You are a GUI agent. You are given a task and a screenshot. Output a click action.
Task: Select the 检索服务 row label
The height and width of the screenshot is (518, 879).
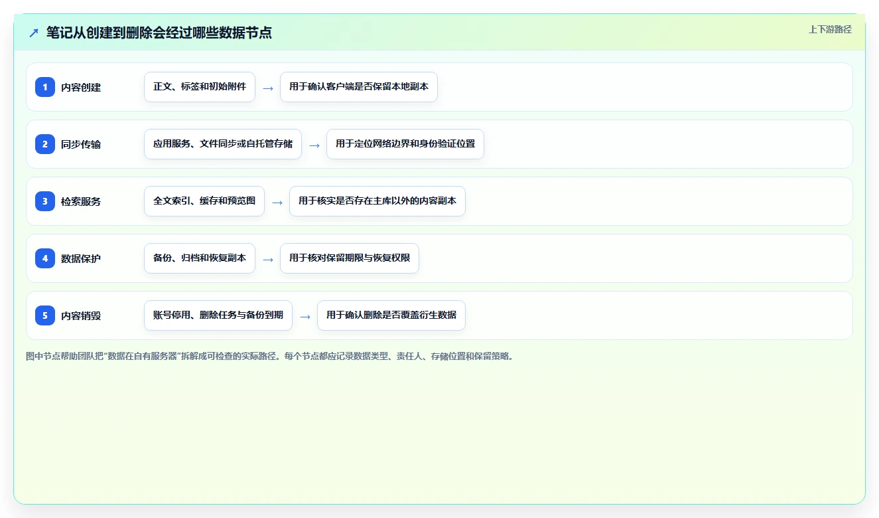(81, 201)
